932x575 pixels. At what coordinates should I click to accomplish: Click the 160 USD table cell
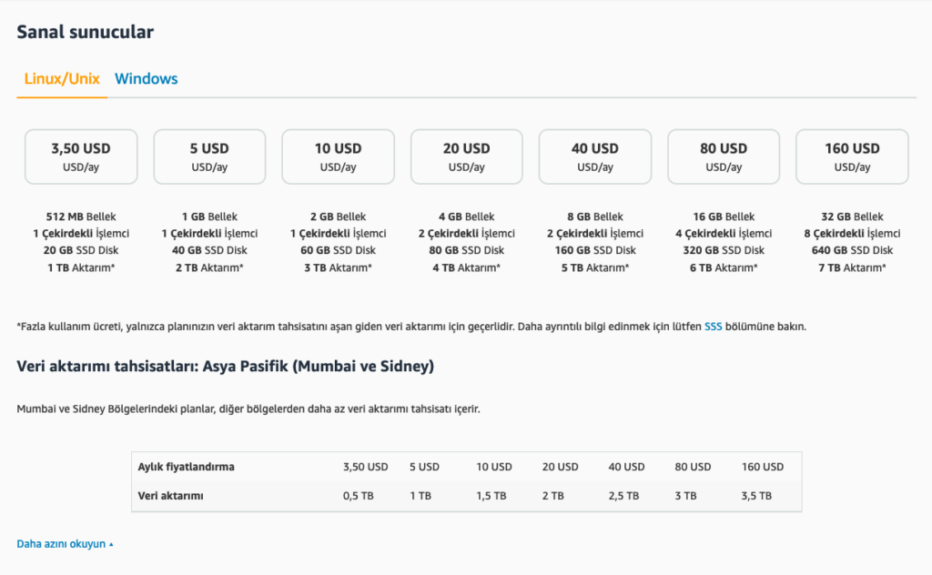763,467
